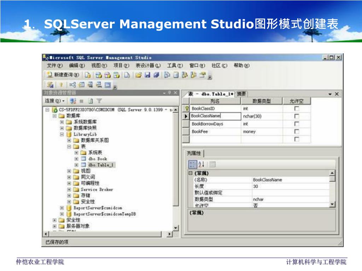This screenshot has height=271, width=362.
Task: Click the pin icon of Object Explorer panel
Action: 169,93
